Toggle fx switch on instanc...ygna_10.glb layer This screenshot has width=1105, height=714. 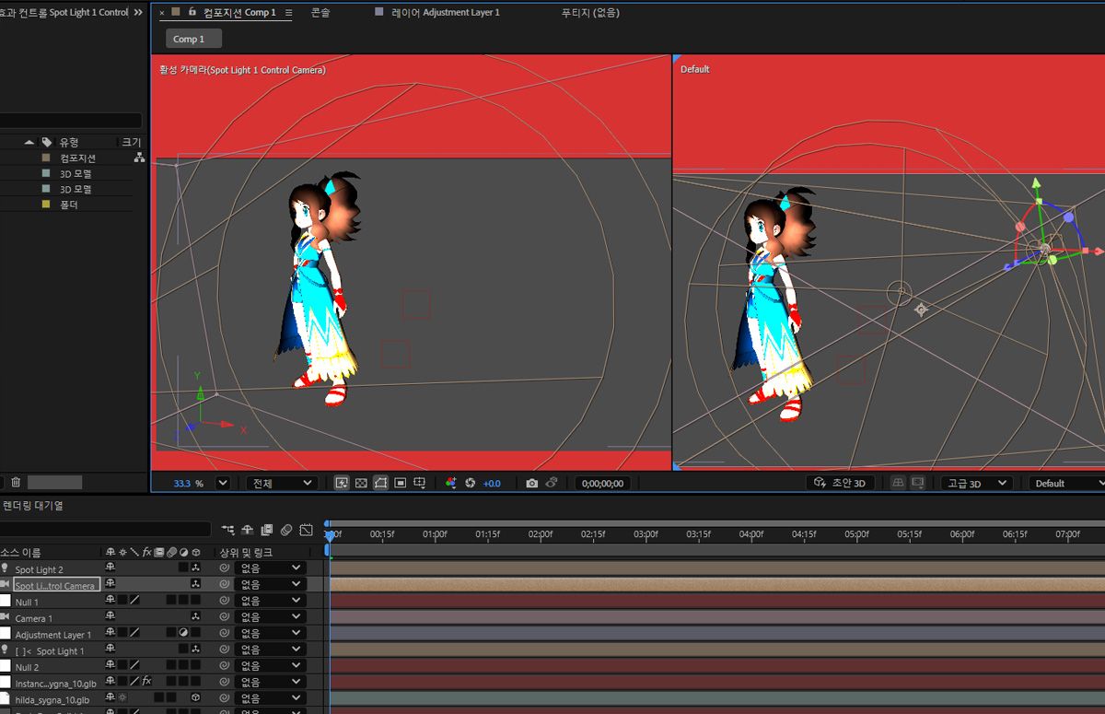coord(145,682)
